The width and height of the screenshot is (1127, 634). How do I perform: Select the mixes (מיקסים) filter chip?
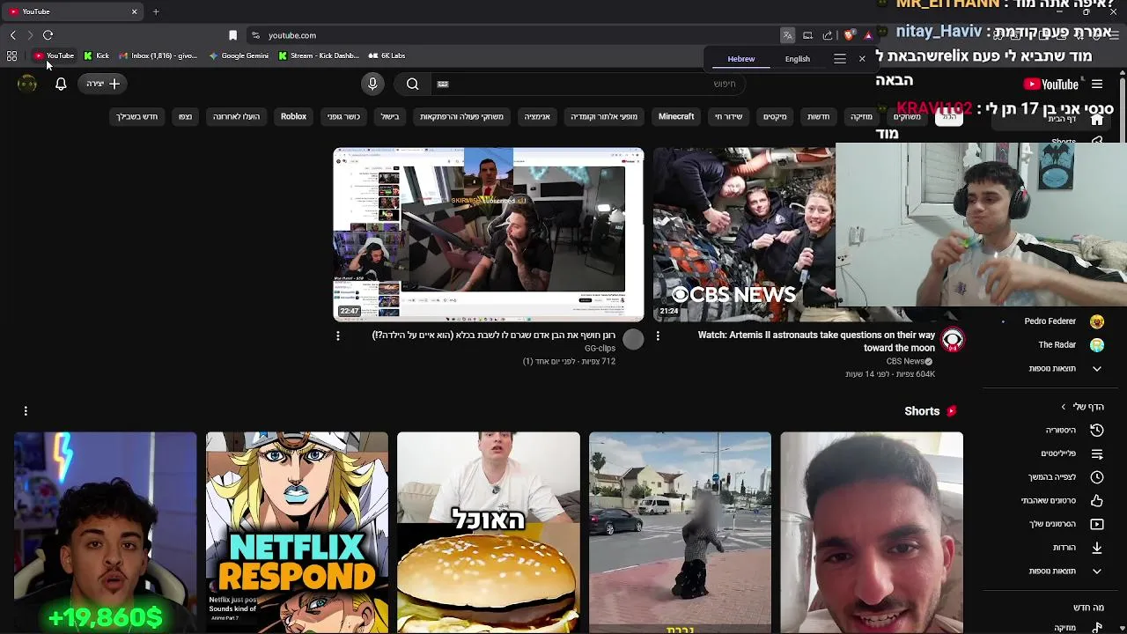tap(775, 116)
